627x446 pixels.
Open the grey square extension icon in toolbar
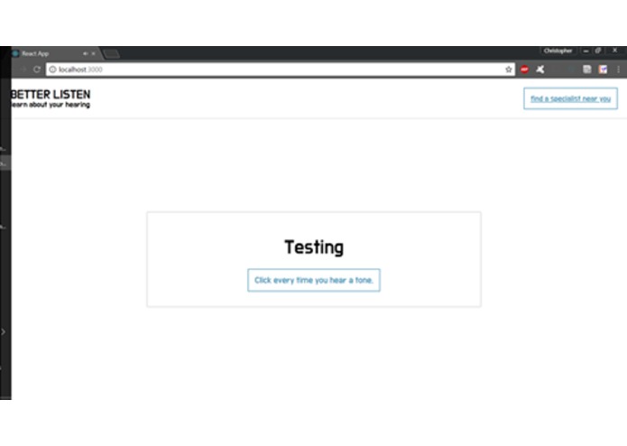pyautogui.click(x=586, y=70)
